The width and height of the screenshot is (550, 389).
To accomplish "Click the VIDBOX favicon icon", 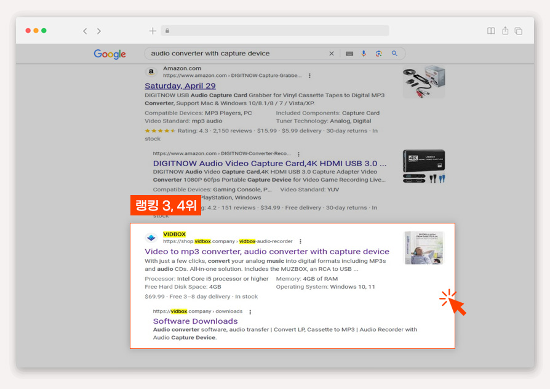I will [x=151, y=238].
